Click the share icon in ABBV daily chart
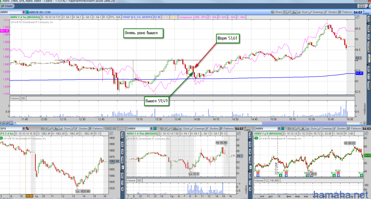This screenshot has height=199, width=371. (x=289, y=129)
